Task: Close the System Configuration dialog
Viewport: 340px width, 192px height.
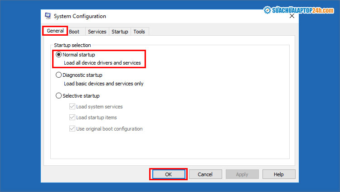Action: coord(292,16)
